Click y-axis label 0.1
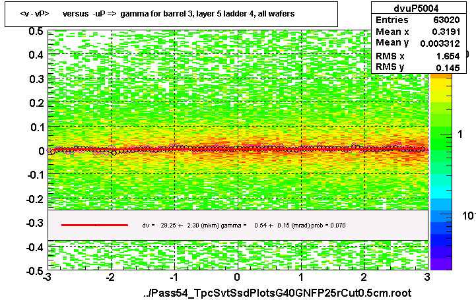This screenshot has width=476, height=300. point(36,127)
